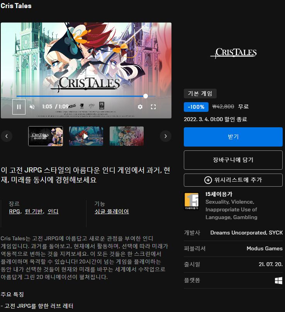Pause the Cris Tales trailer video
Screen dimensions: 285x312
pos(19,107)
